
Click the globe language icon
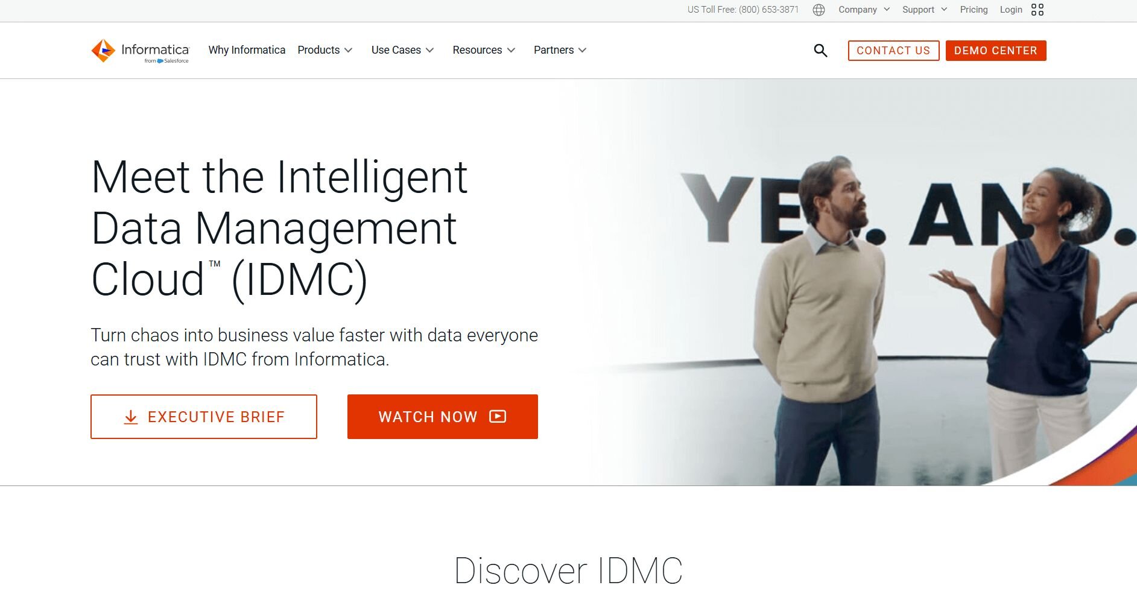[819, 10]
